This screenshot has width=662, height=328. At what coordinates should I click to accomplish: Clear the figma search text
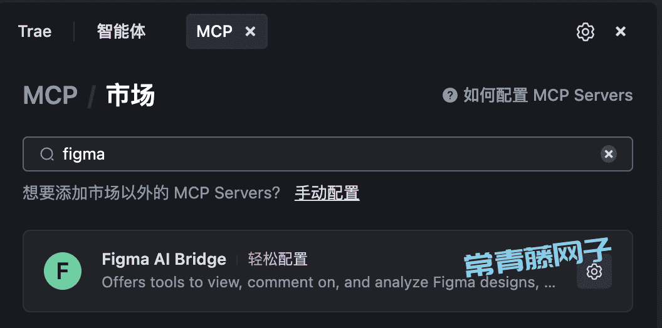608,155
